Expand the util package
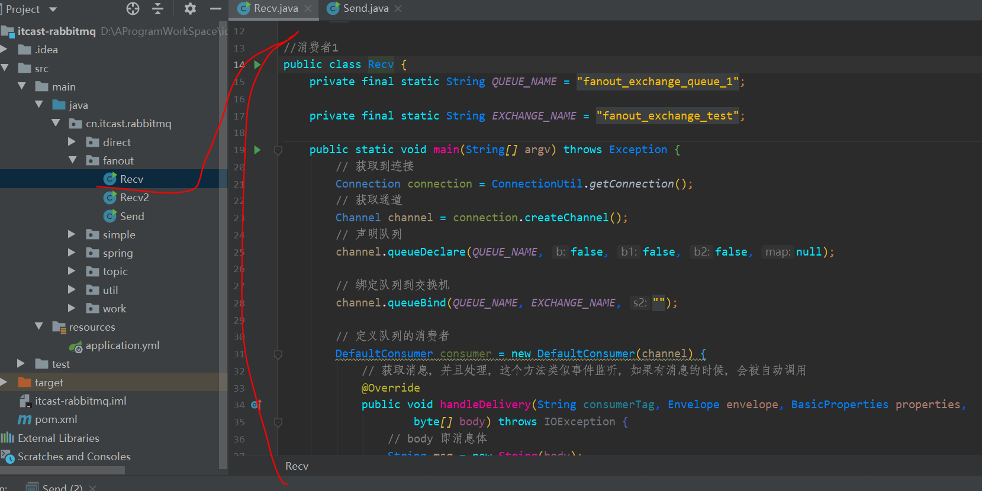Screen dimensions: 982x491 point(72,290)
